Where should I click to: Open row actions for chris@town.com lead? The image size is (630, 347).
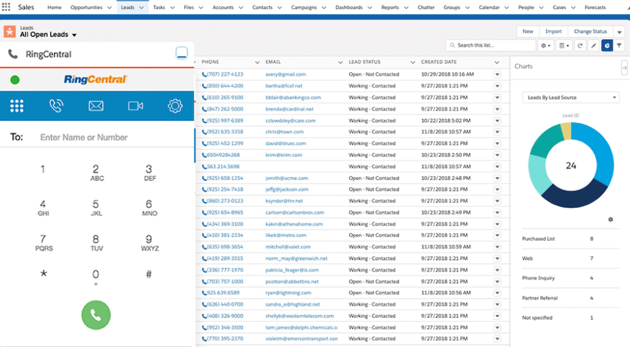pos(497,132)
